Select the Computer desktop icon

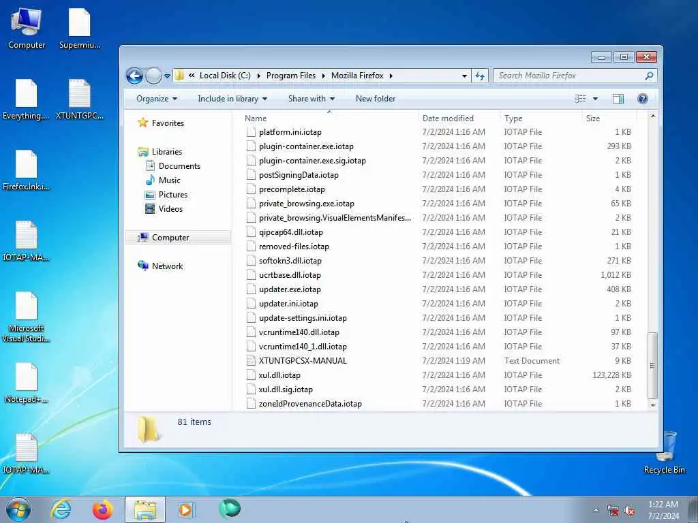coord(27,29)
